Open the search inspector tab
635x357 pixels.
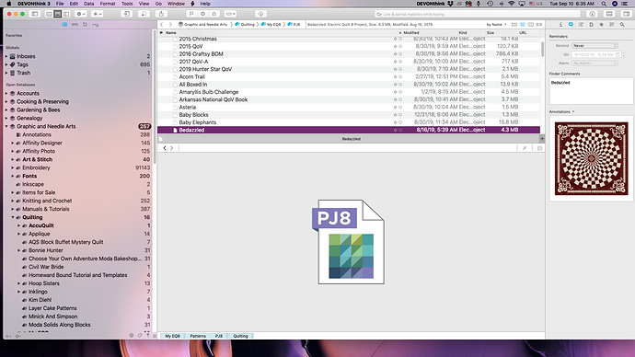(x=622, y=24)
